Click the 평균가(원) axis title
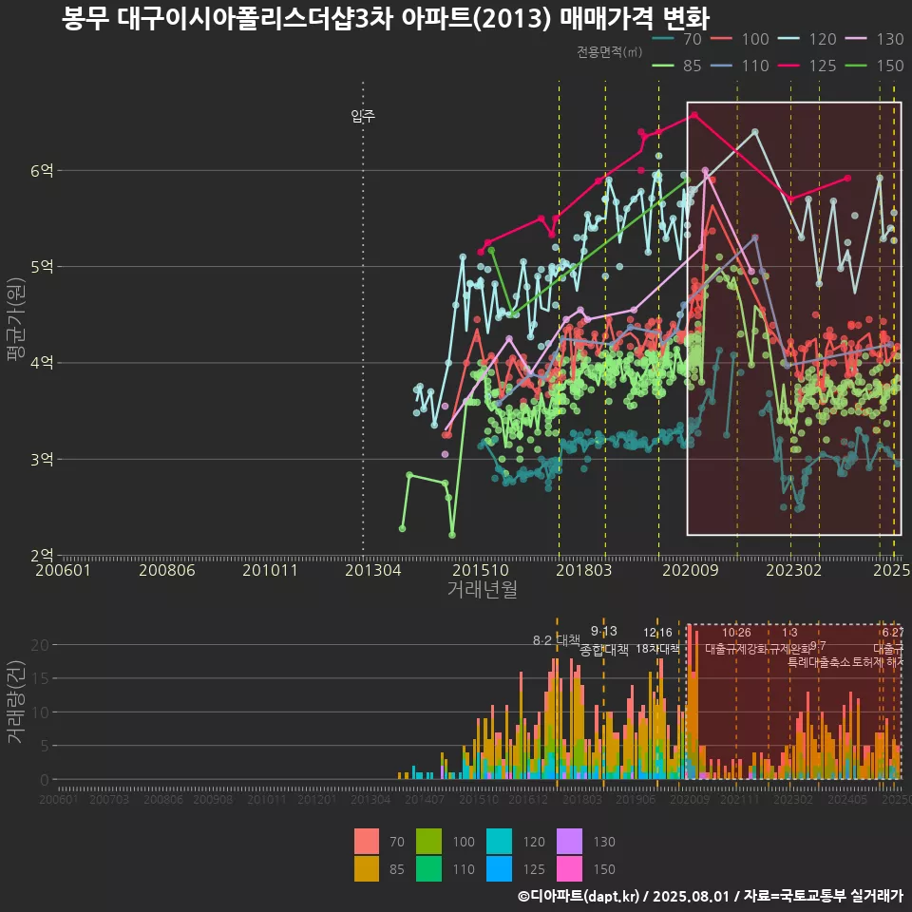The image size is (912, 912). [16, 319]
